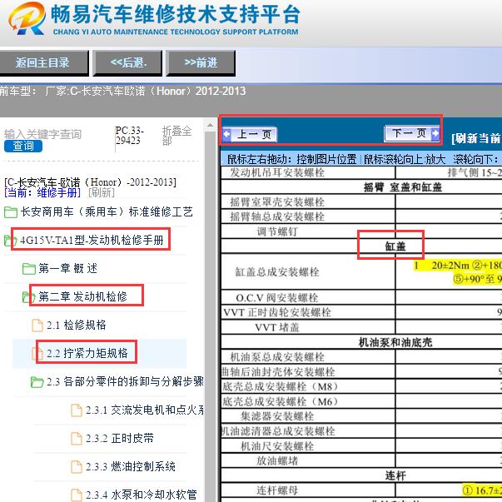Select 4G15V-TA1型-发动机检修手册 entry
This screenshot has width=502, height=502.
[x=92, y=240]
